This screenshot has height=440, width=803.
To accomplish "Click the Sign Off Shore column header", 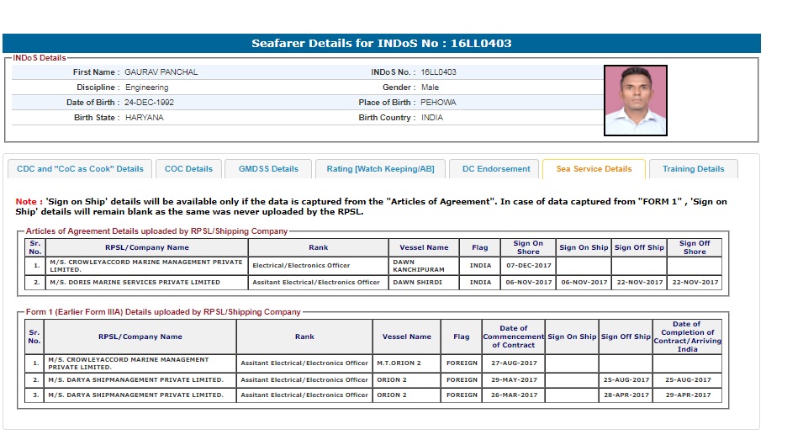I will click(x=695, y=247).
